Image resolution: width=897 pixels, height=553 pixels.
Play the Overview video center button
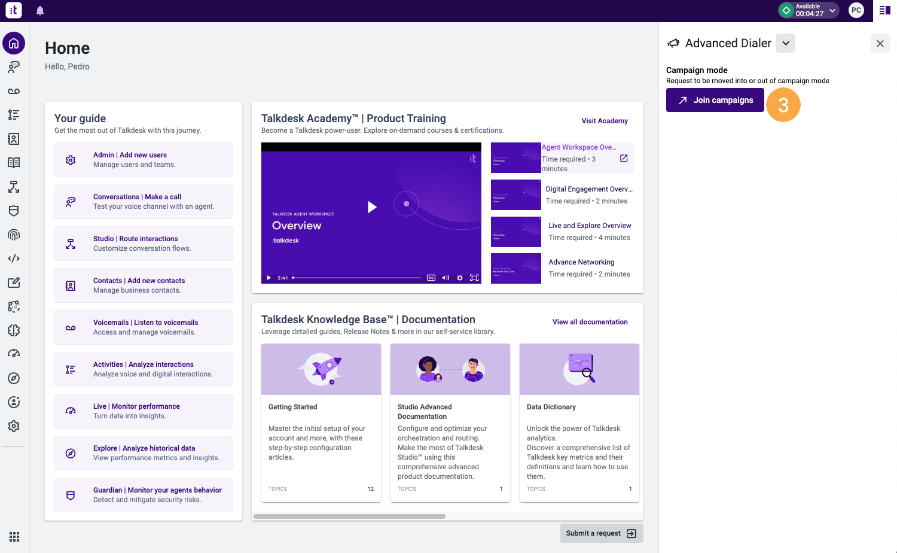coord(371,207)
